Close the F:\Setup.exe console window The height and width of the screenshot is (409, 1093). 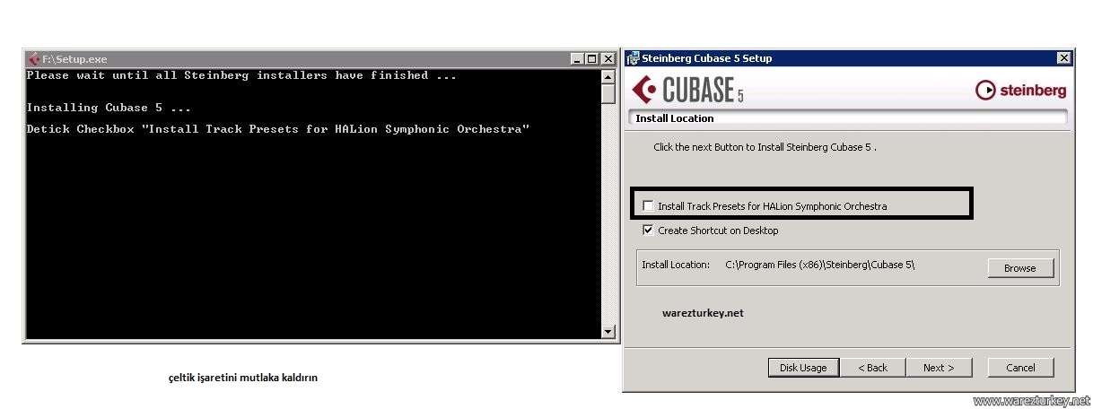point(608,59)
